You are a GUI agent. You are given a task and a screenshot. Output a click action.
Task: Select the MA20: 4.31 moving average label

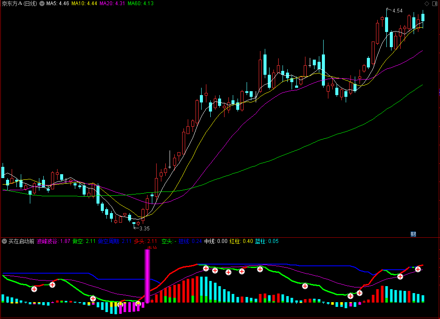[x=112, y=3]
